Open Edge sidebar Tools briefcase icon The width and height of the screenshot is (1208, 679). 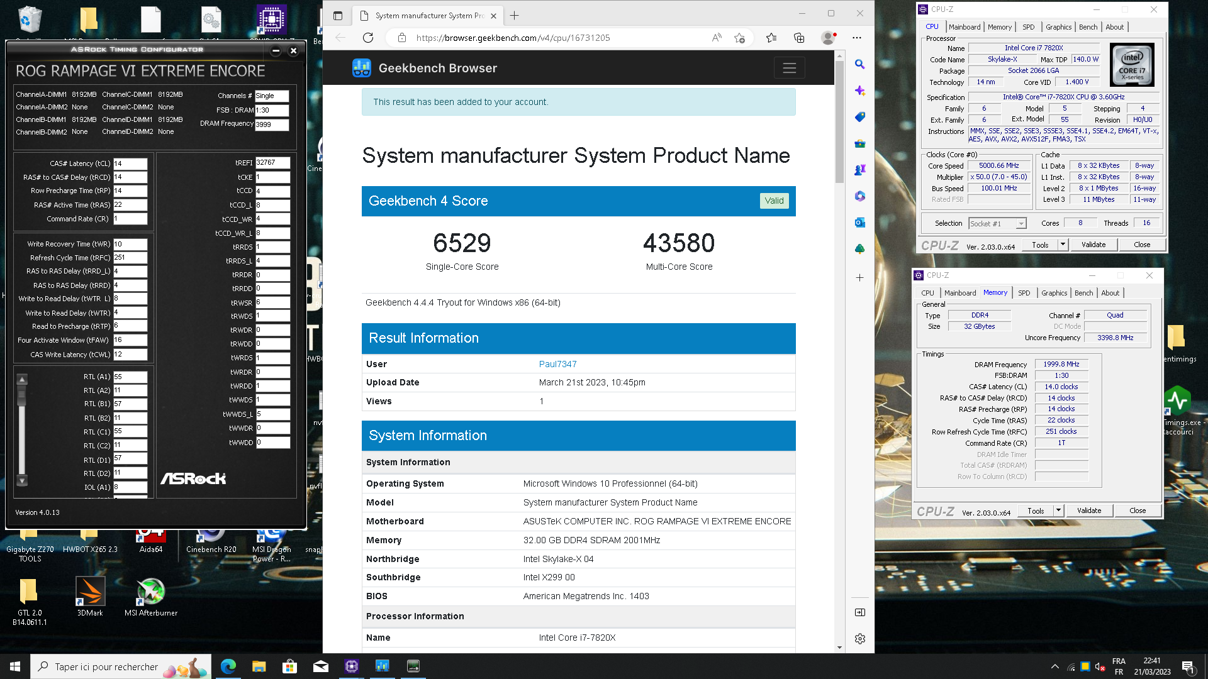[859, 143]
